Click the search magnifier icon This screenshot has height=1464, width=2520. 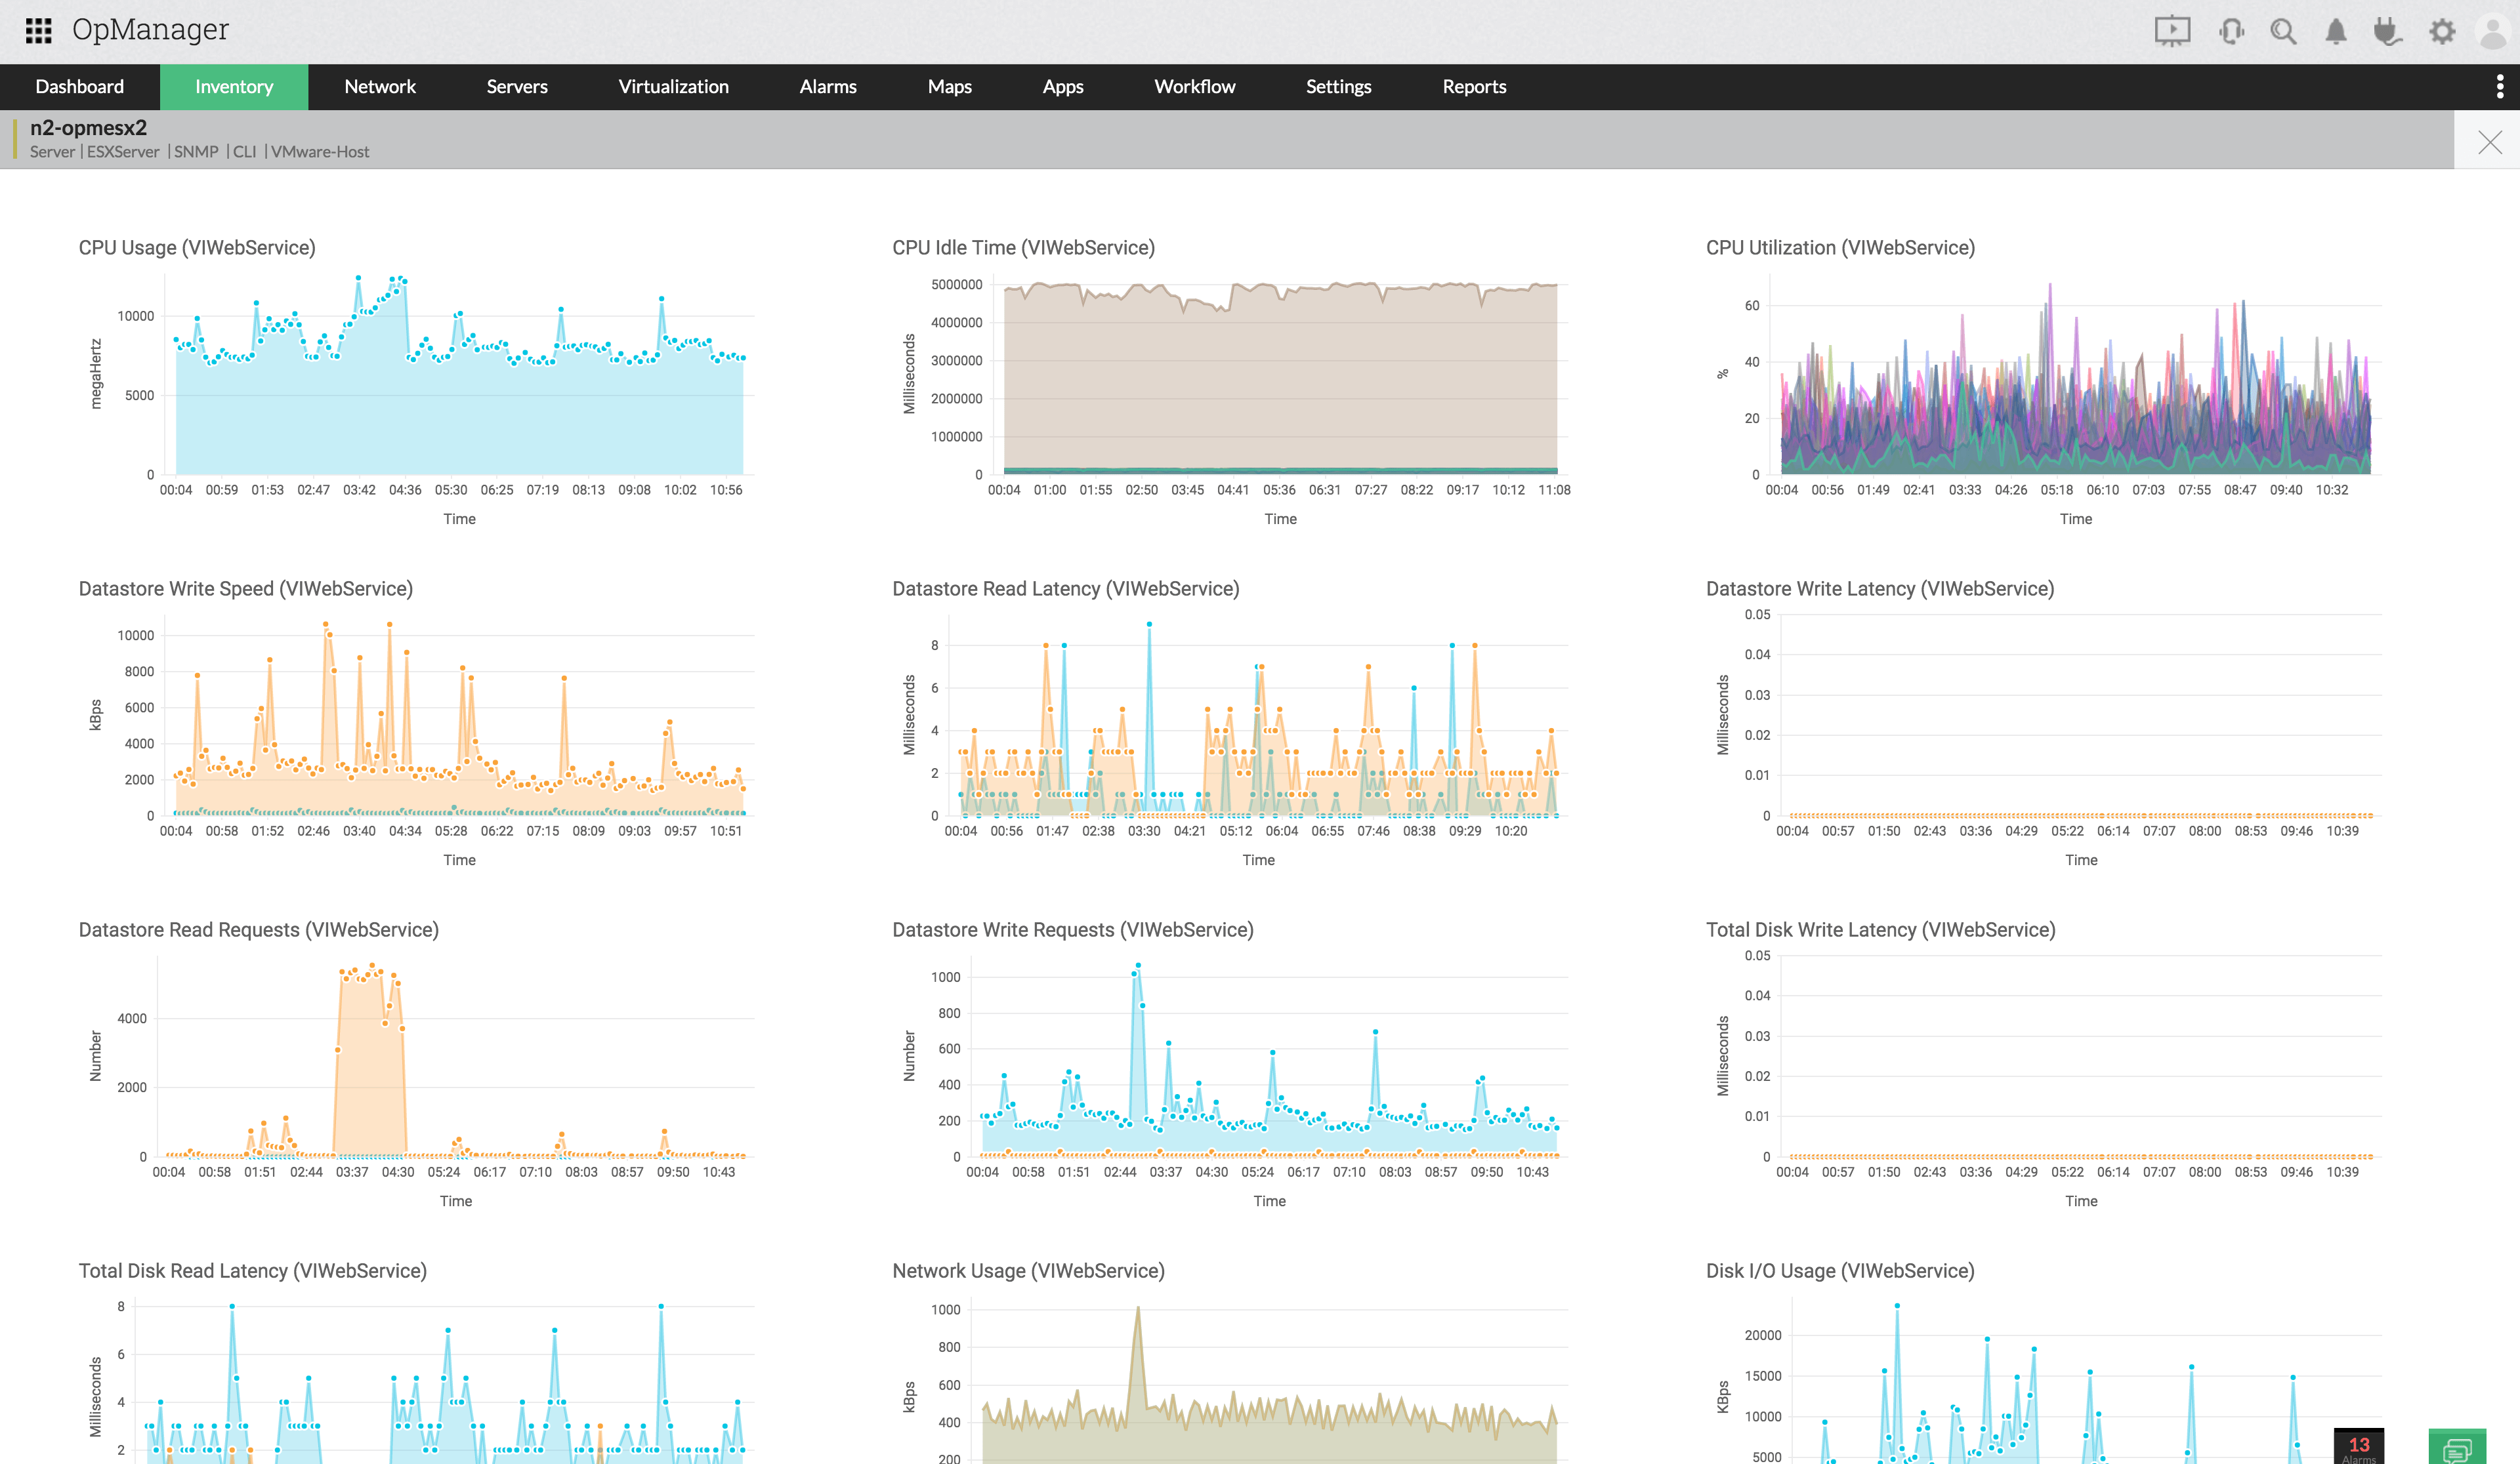[x=2283, y=31]
